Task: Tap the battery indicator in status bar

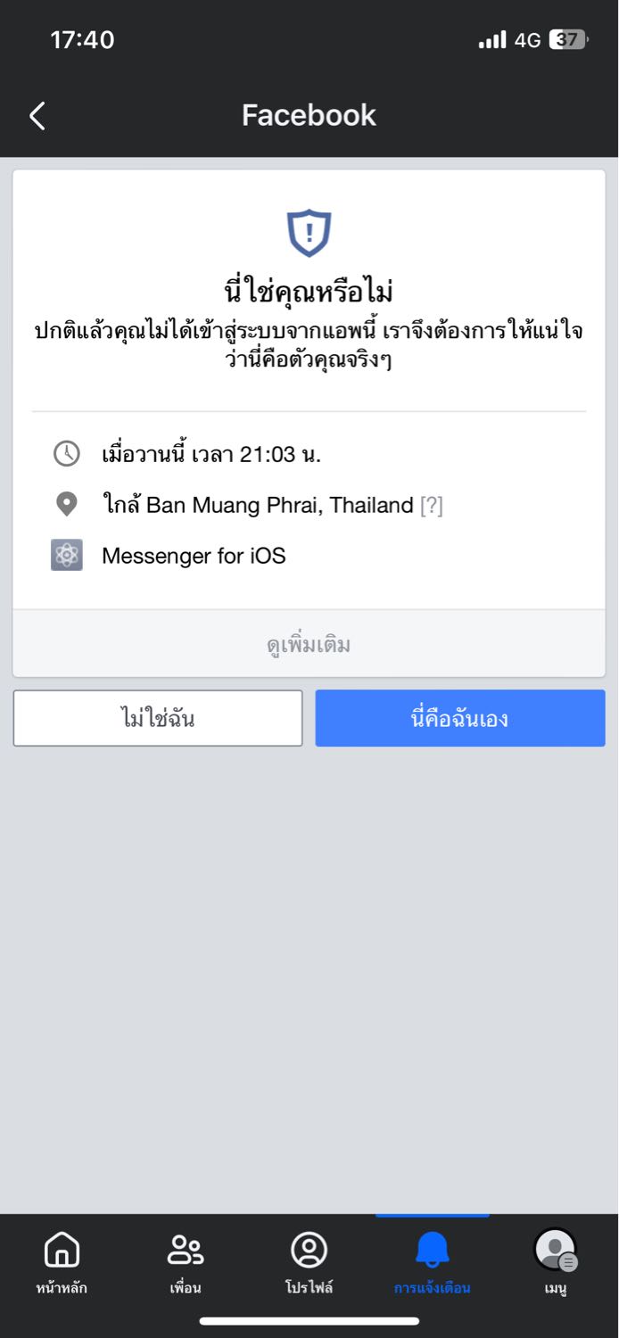Action: [x=568, y=40]
